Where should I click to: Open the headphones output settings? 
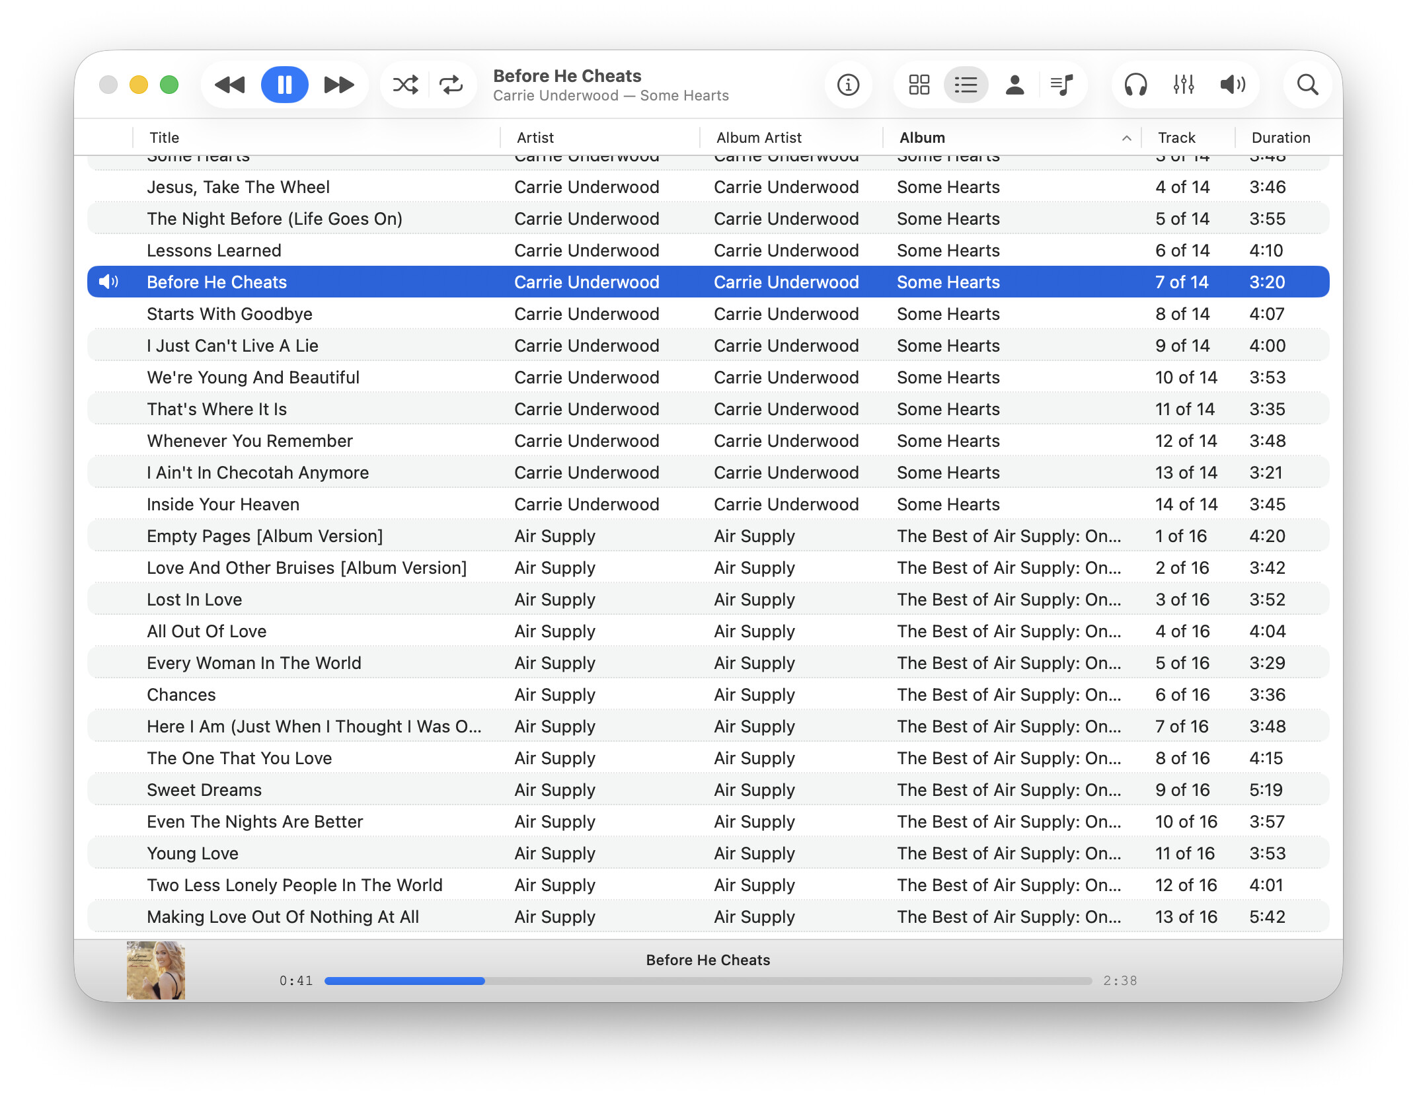pos(1135,85)
